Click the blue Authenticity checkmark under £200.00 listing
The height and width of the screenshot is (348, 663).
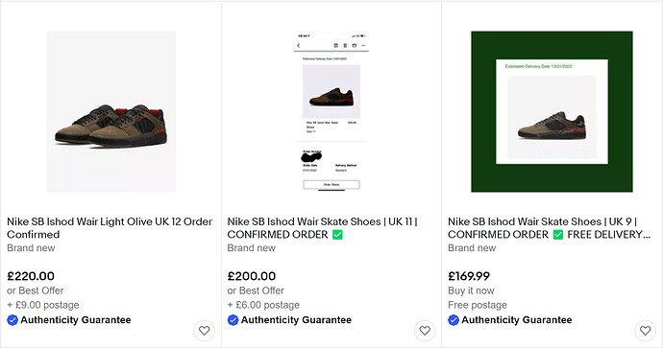coord(233,320)
